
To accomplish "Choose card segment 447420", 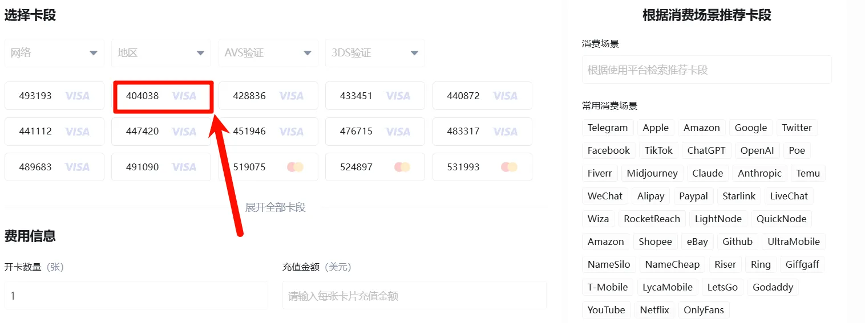I will (161, 132).
